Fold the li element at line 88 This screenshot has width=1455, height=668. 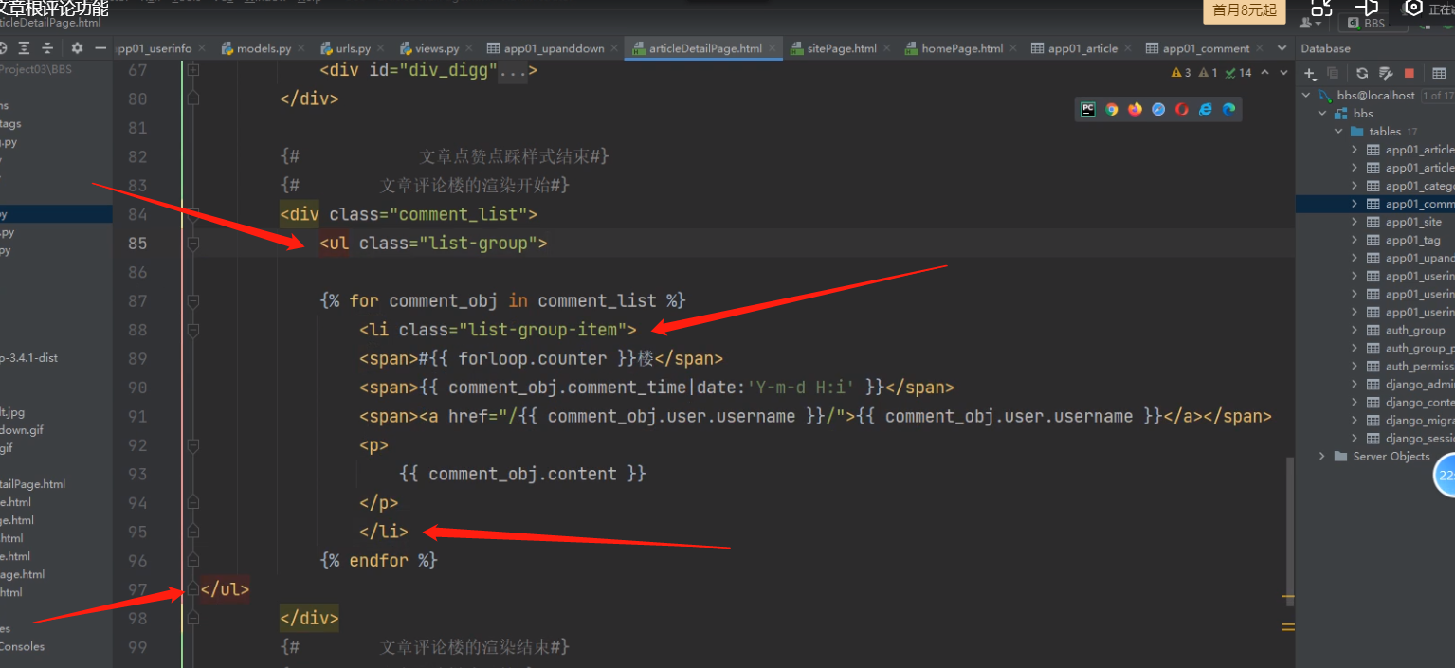click(193, 330)
